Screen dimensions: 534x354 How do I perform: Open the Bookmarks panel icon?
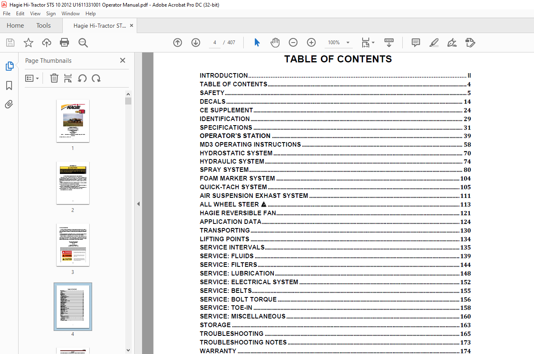click(9, 86)
